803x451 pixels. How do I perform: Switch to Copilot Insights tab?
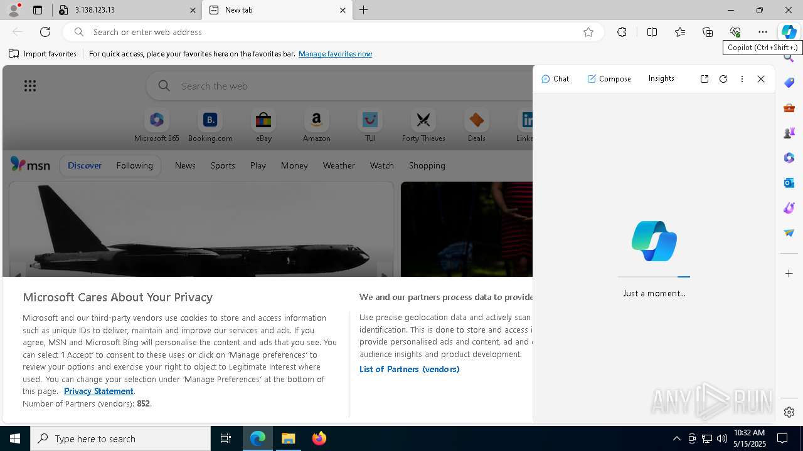click(661, 78)
